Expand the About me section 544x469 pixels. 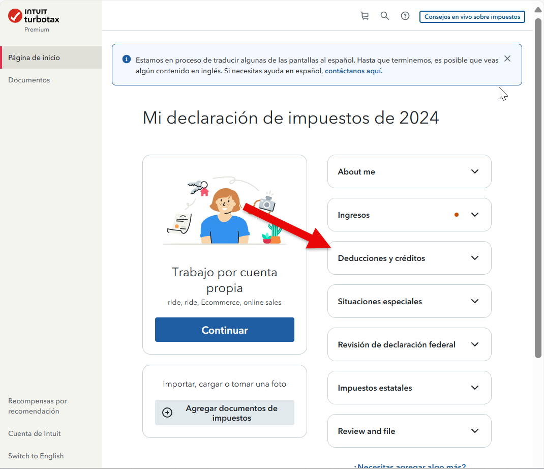click(474, 171)
